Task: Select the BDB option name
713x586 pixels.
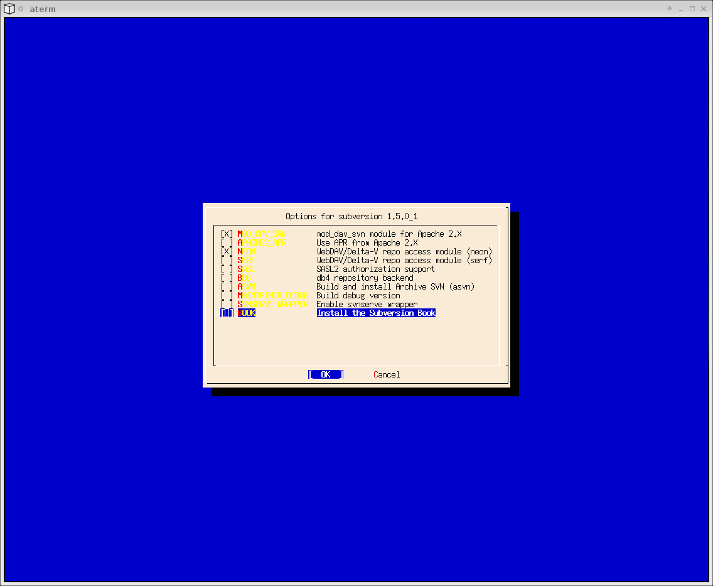Action: click(x=244, y=278)
